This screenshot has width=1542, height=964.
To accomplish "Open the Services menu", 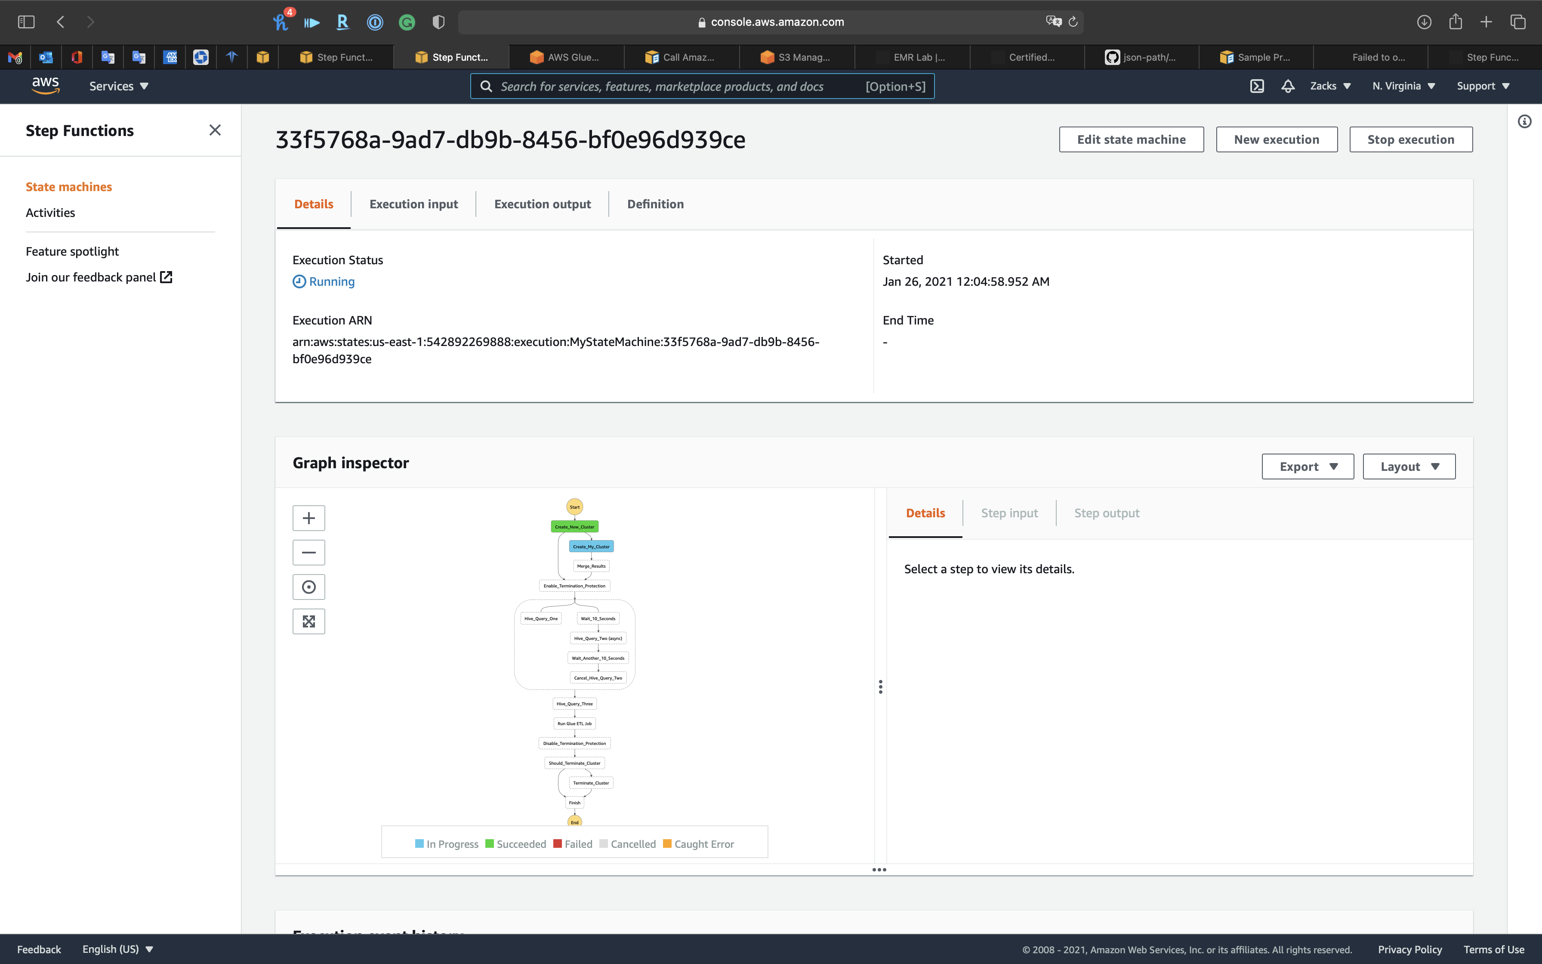I will (x=118, y=86).
